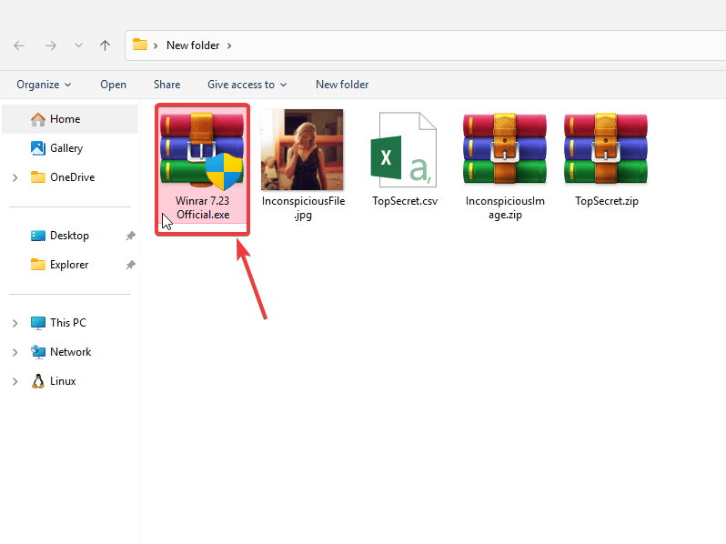Click the OneDrive folder icon
The width and height of the screenshot is (726, 544).
(38, 176)
